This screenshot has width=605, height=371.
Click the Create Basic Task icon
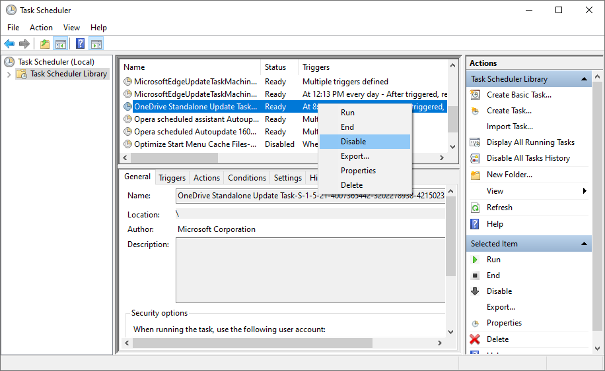[476, 95]
